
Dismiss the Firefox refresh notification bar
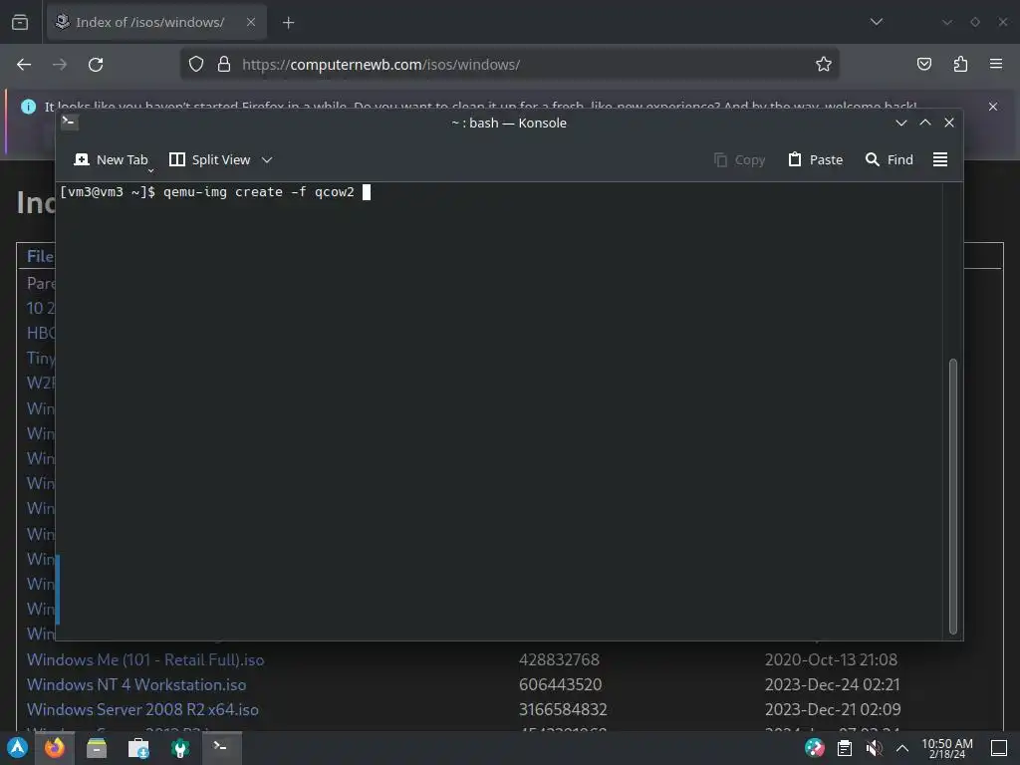(993, 106)
